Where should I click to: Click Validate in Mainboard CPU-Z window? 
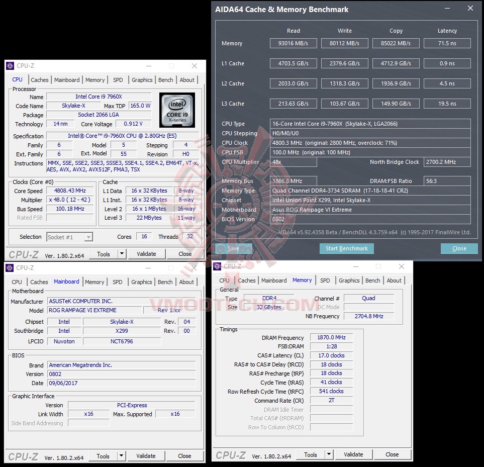pos(146,456)
